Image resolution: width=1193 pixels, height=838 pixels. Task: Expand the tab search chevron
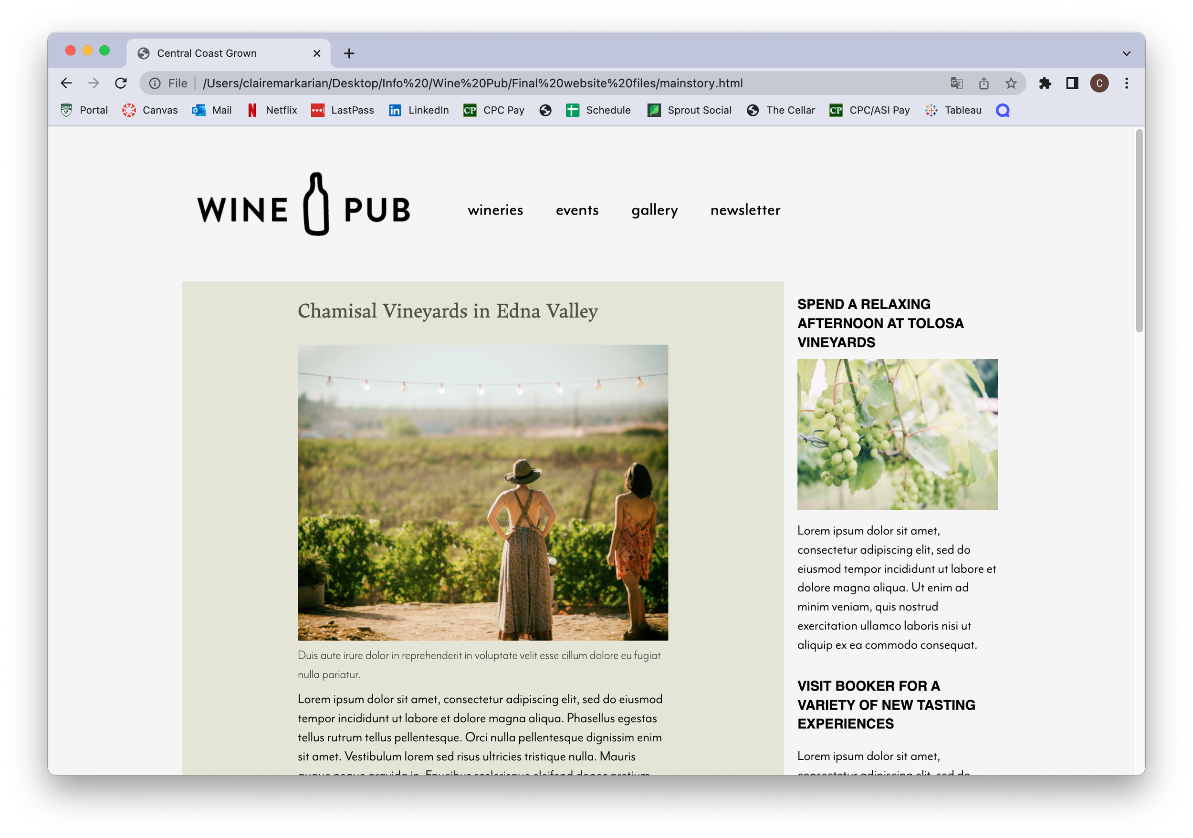click(1126, 53)
